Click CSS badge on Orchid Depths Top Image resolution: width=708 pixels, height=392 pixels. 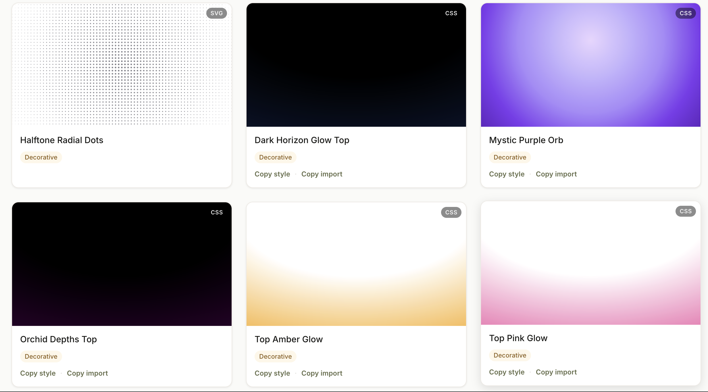point(216,212)
